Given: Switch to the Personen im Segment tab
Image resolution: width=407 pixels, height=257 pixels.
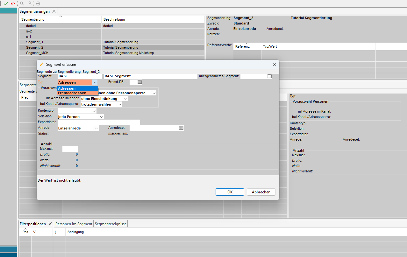Looking at the screenshot, I should pos(74,224).
